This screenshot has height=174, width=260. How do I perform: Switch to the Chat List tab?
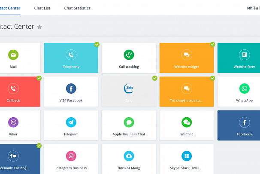[42, 8]
